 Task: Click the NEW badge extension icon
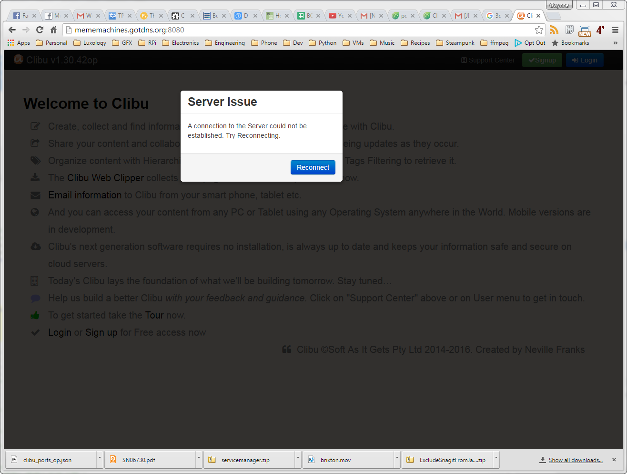coord(585,31)
